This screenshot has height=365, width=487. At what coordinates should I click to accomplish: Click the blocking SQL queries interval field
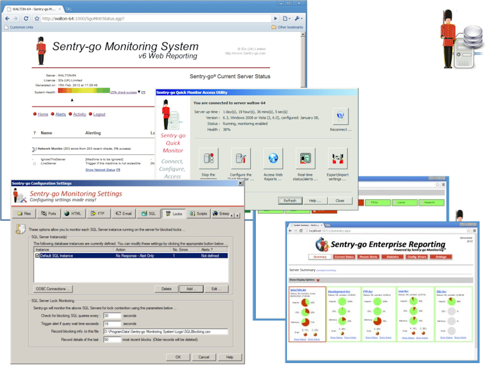(112, 315)
